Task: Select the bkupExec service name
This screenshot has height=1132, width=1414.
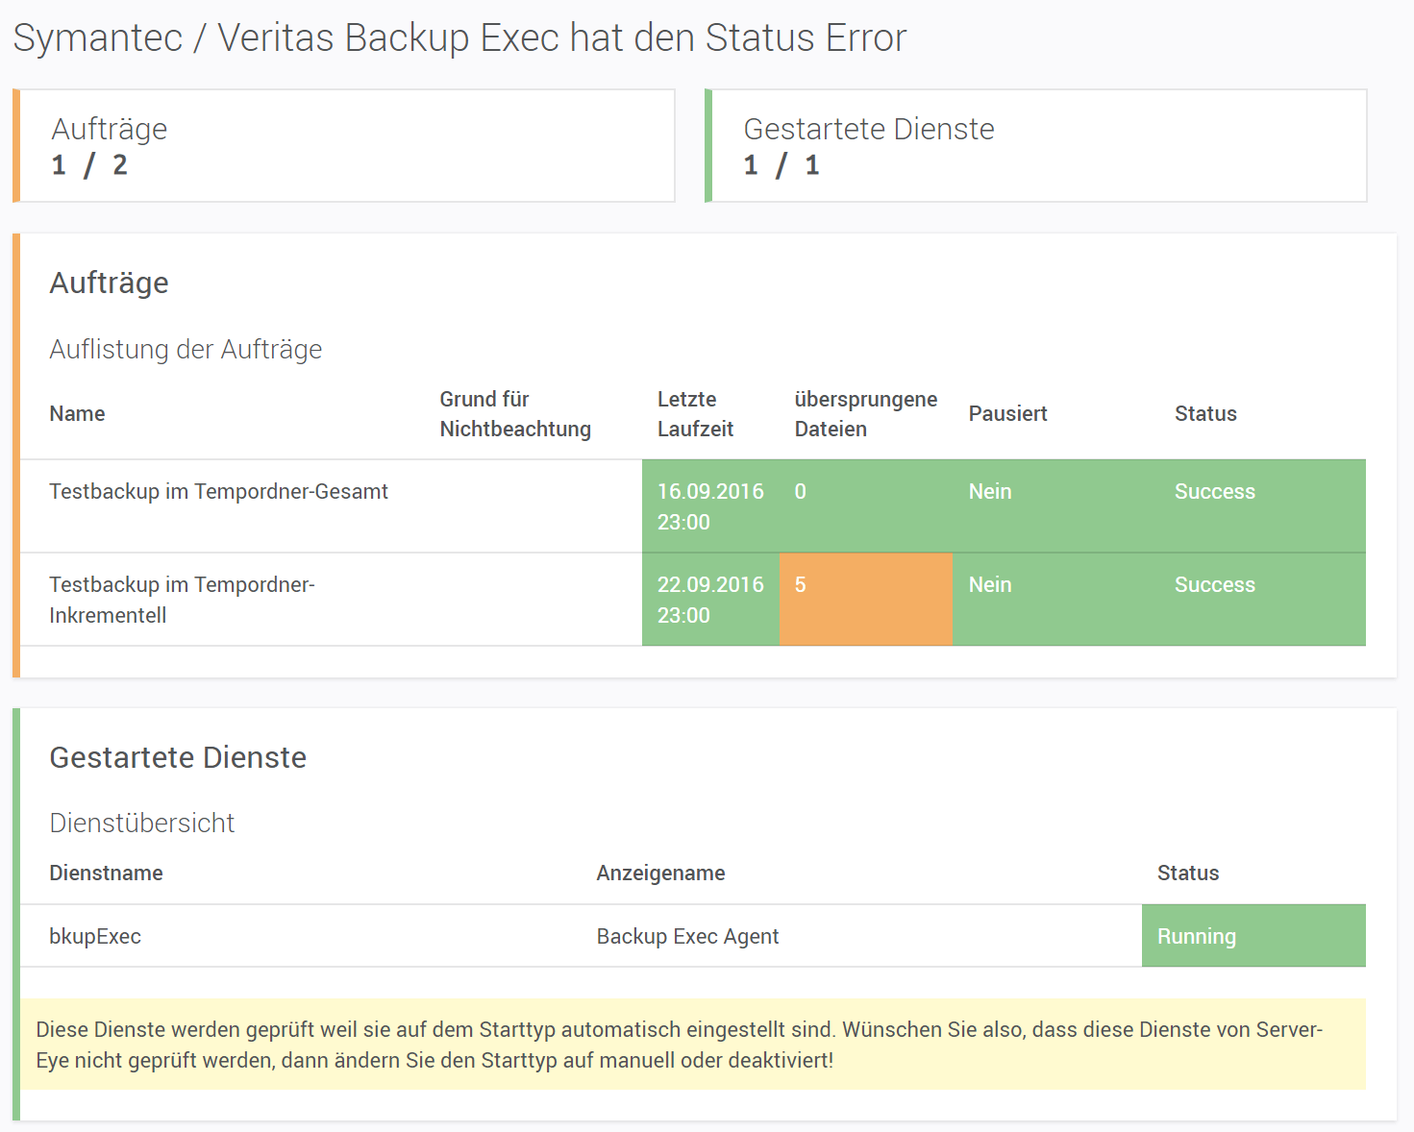Action: click(95, 937)
